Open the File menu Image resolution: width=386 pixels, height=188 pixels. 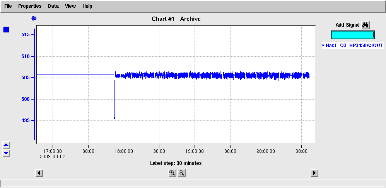8,6
